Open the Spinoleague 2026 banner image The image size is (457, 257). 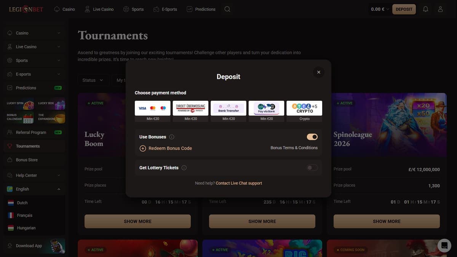pyautogui.click(x=387, y=125)
